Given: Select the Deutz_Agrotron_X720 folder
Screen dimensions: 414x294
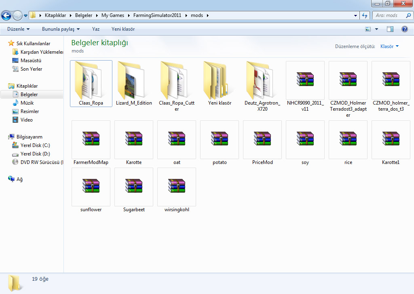Looking at the screenshot, I should (x=262, y=80).
